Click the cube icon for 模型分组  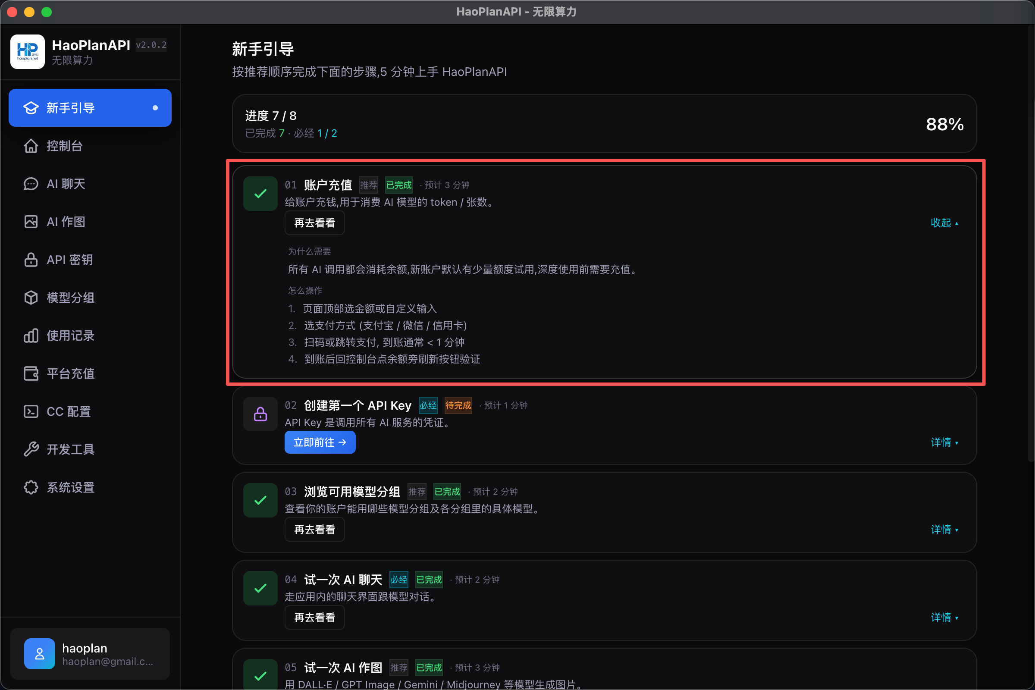point(31,298)
